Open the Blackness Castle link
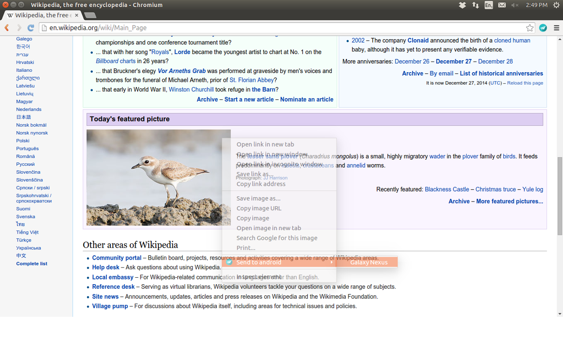The width and height of the screenshot is (563, 352). [x=447, y=190]
